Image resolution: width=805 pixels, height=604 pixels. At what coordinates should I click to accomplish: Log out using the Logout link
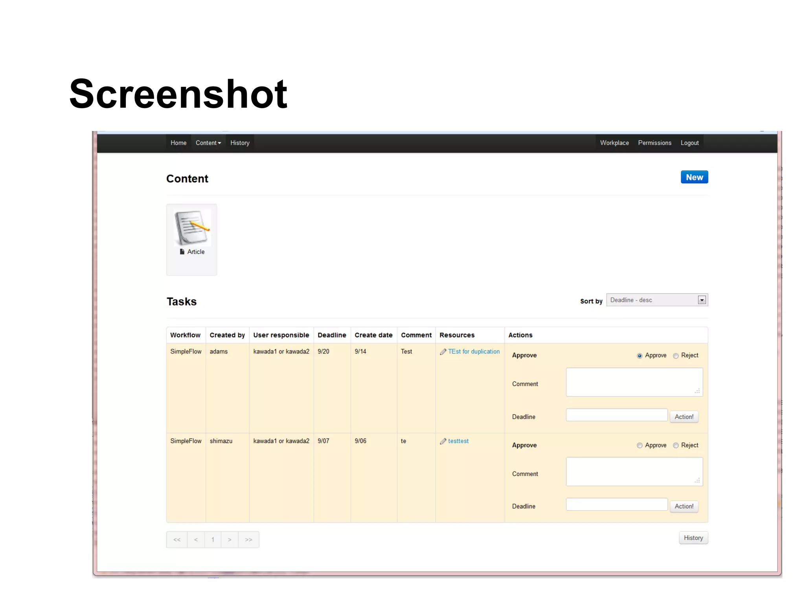coord(689,143)
